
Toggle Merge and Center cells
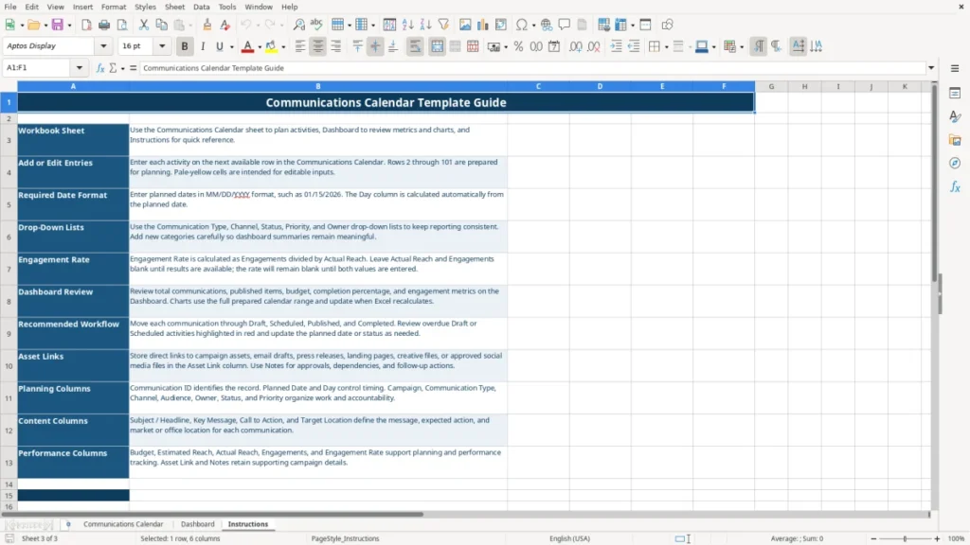point(437,46)
